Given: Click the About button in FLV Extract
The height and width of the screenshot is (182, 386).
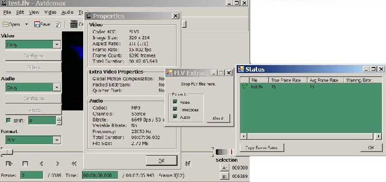Looking at the screenshot, I should 218,118.
